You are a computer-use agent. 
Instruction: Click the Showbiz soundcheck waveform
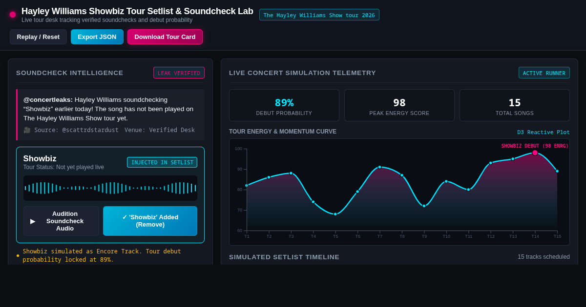110,188
